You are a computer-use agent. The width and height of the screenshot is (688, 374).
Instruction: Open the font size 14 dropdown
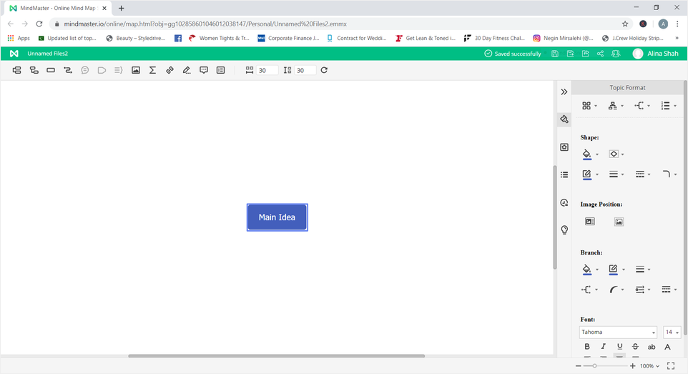click(x=672, y=333)
